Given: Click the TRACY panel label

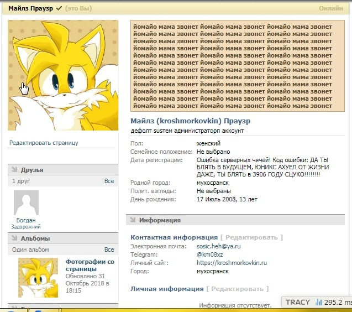Looking at the screenshot, I should (297, 303).
